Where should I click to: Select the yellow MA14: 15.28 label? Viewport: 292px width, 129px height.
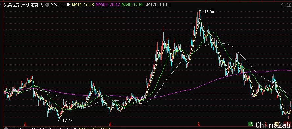pos(83,5)
